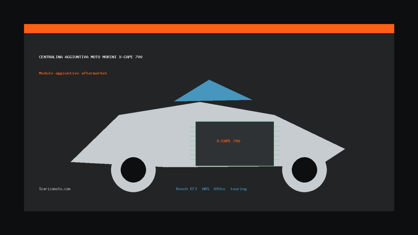418x235 pixels.
Task: Select the 693cc tag
Action: point(220,189)
